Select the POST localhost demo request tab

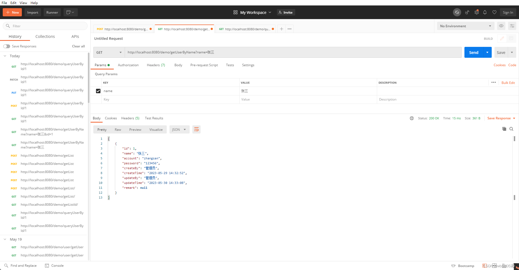124,29
